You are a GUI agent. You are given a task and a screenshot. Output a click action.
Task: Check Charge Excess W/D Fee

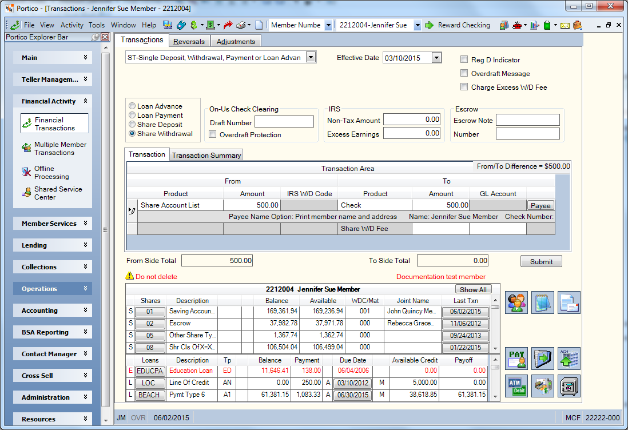coord(464,87)
